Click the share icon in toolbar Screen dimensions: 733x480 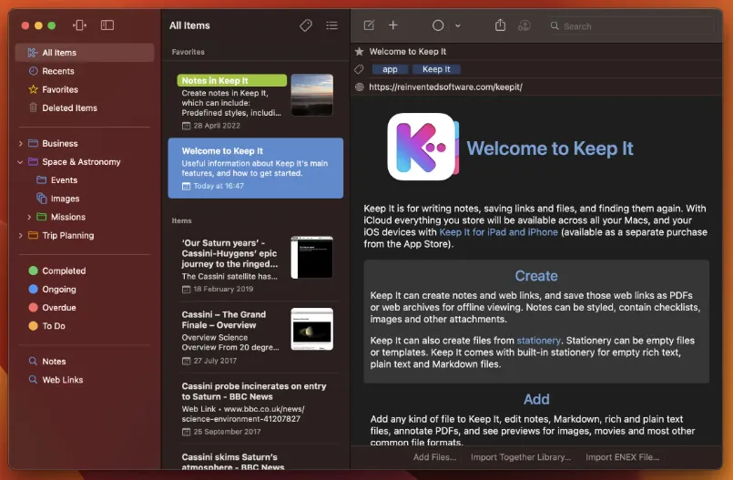(500, 25)
